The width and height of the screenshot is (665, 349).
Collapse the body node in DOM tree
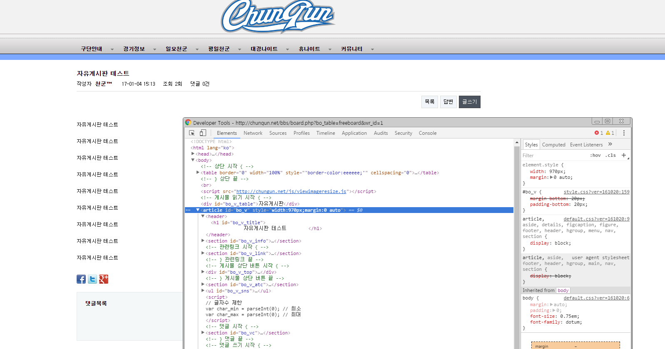point(193,160)
